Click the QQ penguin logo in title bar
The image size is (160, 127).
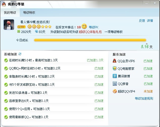(4, 4)
